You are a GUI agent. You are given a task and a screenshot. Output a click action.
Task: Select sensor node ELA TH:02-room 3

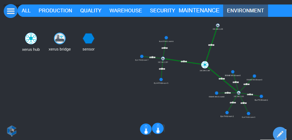(249, 113)
